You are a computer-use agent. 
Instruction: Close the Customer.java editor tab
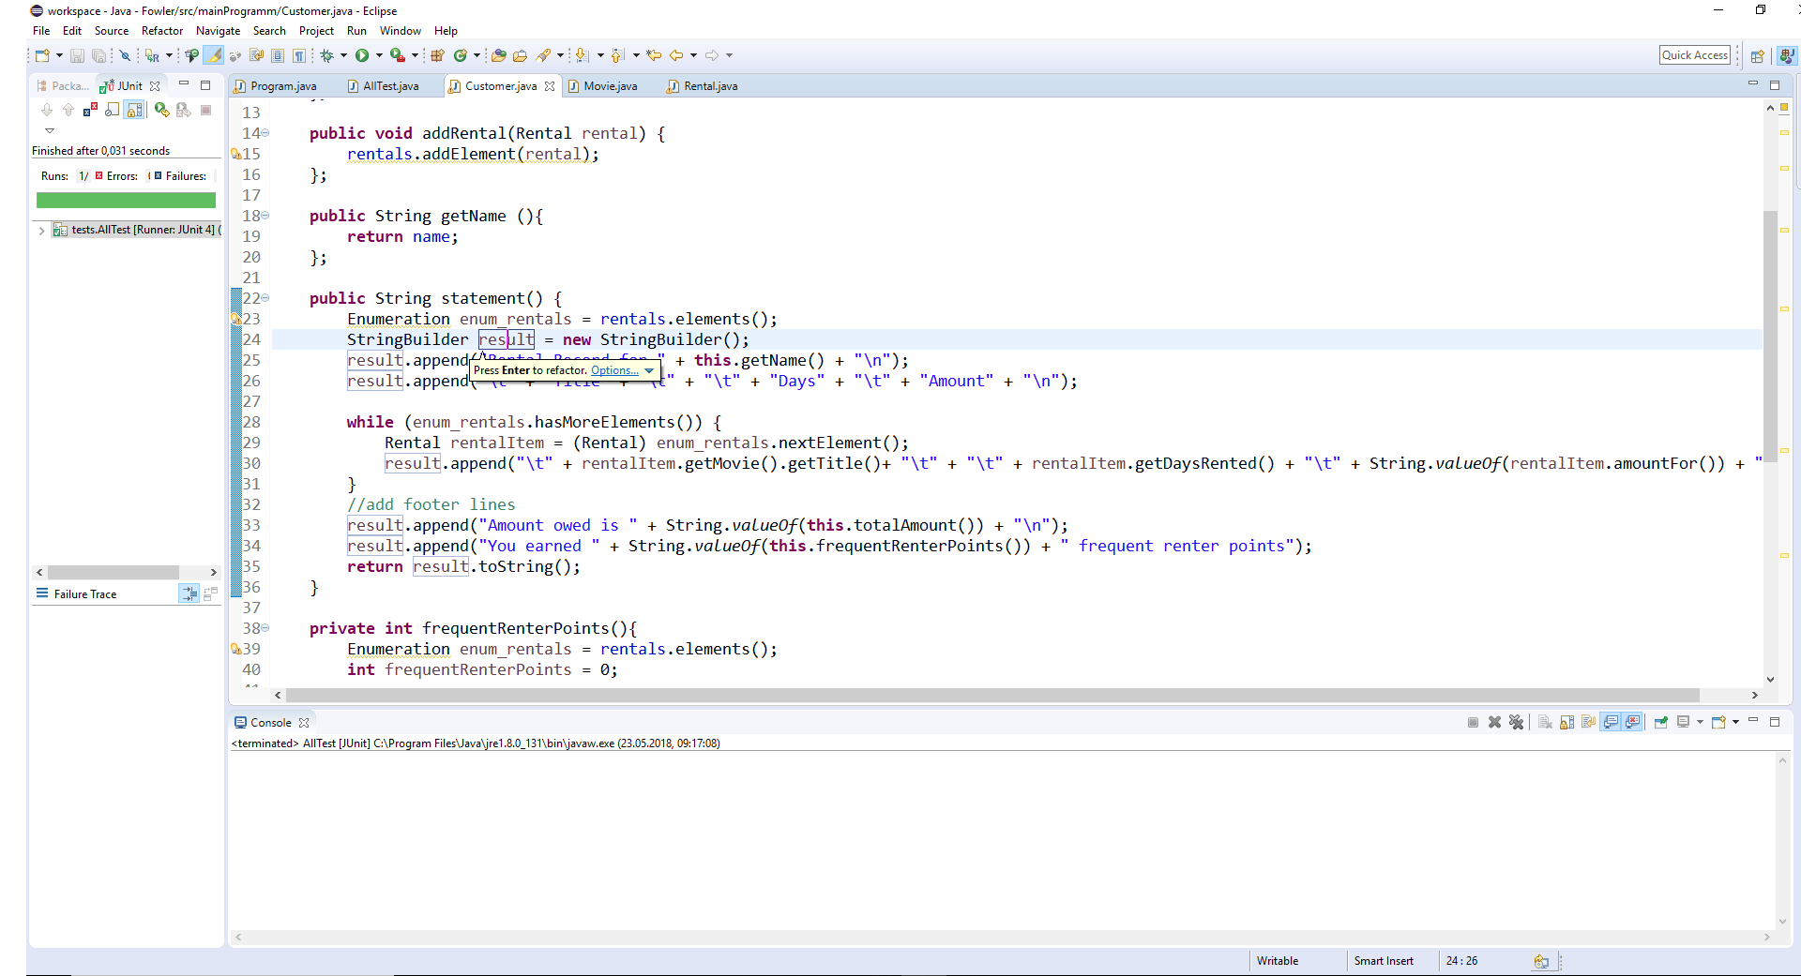[x=550, y=86]
